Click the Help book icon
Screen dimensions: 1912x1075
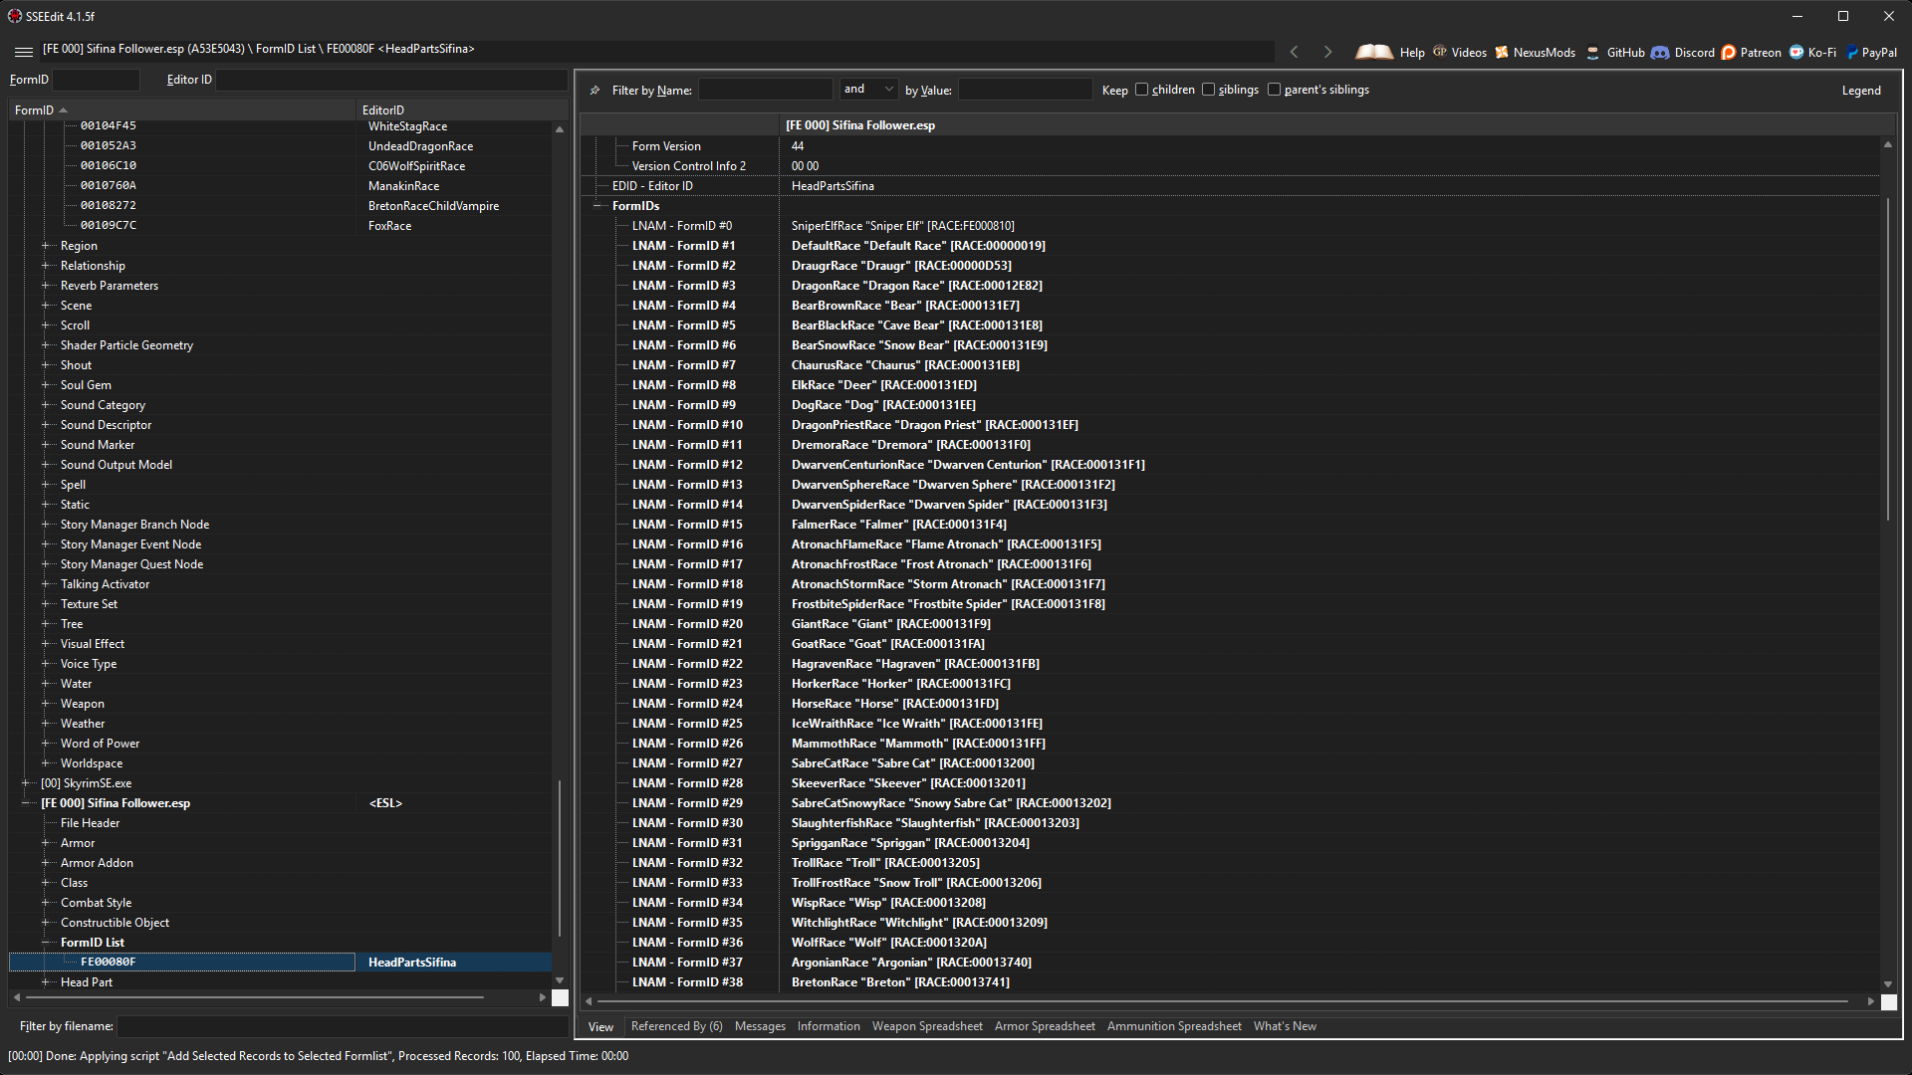click(x=1374, y=52)
